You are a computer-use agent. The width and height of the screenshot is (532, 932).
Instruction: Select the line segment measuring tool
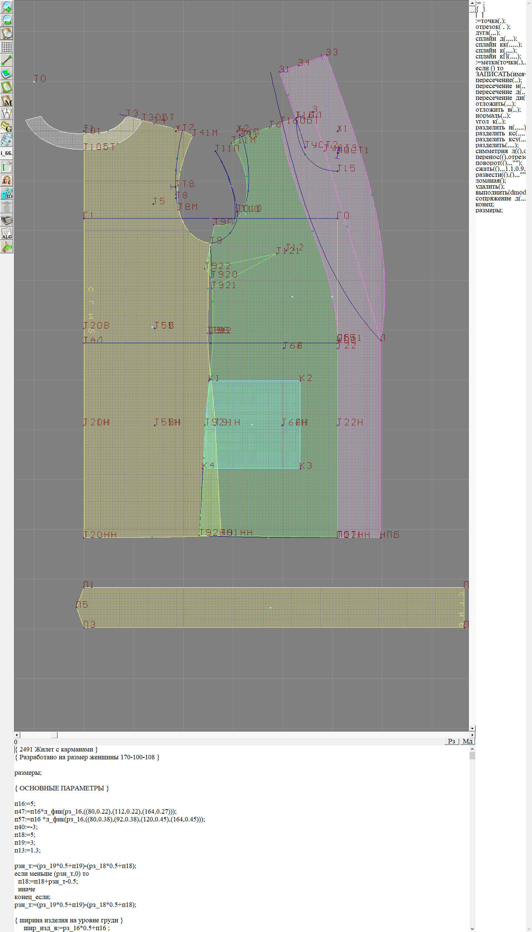[x=7, y=60]
